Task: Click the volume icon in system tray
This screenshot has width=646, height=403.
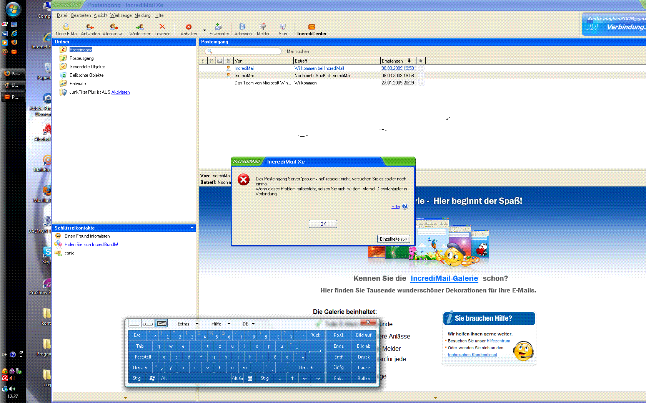Action: point(12,389)
